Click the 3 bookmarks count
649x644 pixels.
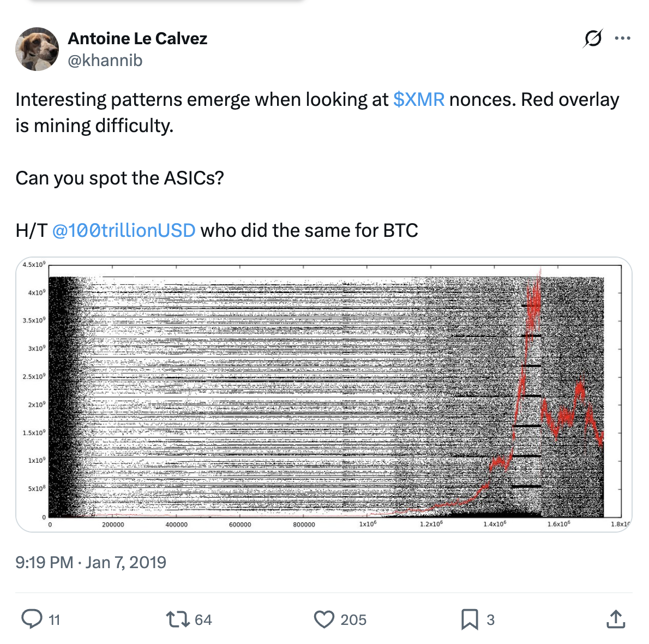[490, 619]
